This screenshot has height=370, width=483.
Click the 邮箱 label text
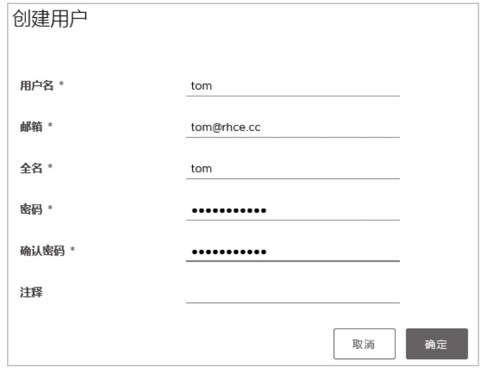pos(31,127)
